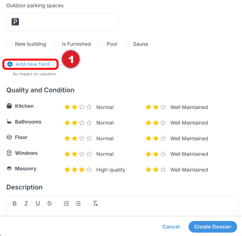Viewport: 242px width, 236px height.
Task: Set Bathrooms quality to the third star
Action: click(82, 123)
